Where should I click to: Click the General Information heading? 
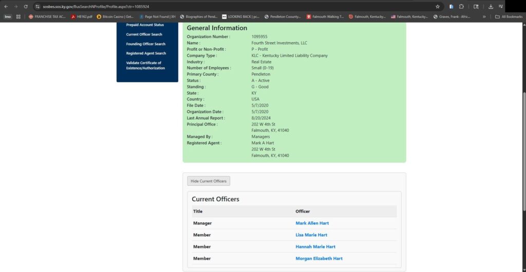[217, 28]
